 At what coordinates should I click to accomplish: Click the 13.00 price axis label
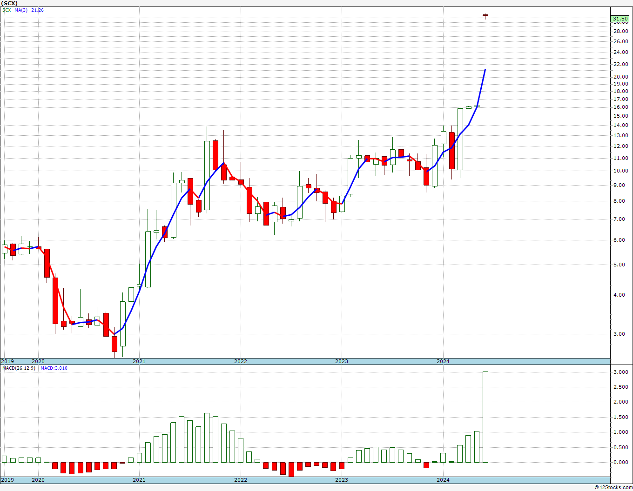[x=620, y=136]
